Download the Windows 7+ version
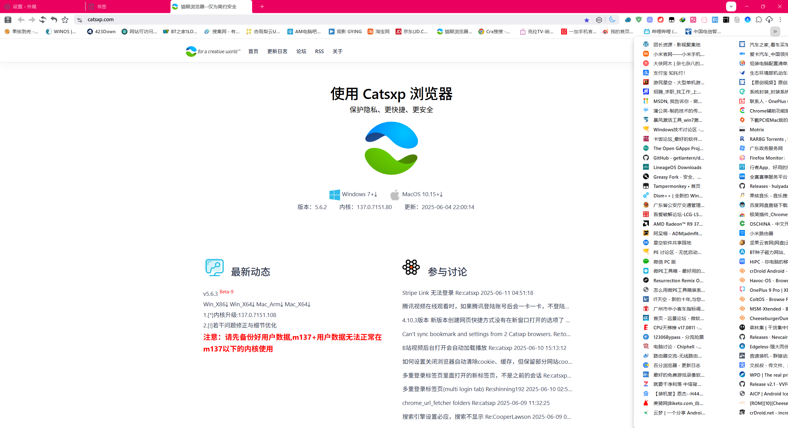Viewport: 788px width, 428px height. tap(353, 194)
